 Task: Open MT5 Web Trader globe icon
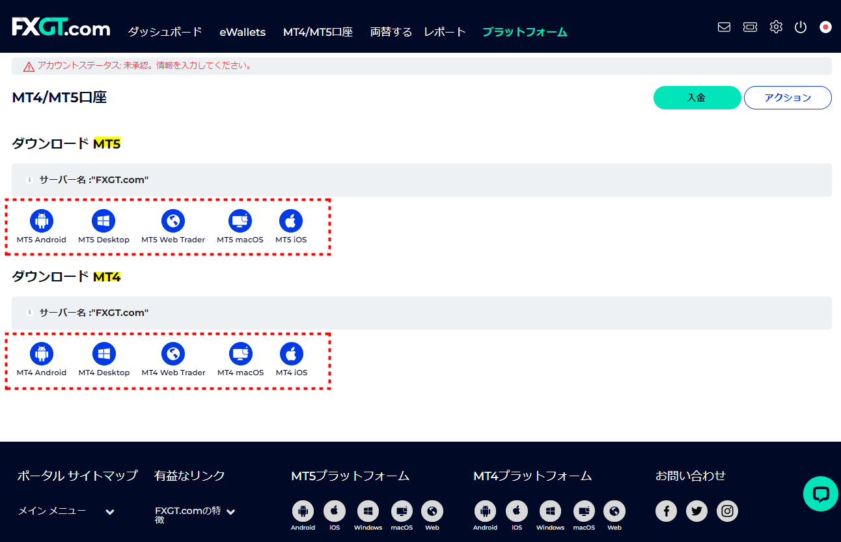click(173, 221)
